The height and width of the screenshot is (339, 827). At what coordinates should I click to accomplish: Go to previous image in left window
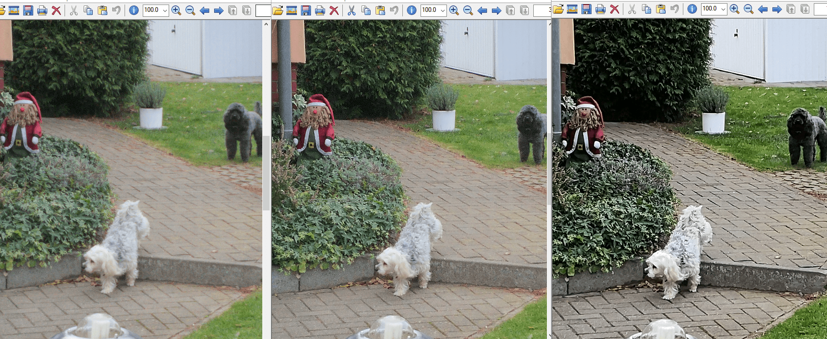tap(205, 10)
